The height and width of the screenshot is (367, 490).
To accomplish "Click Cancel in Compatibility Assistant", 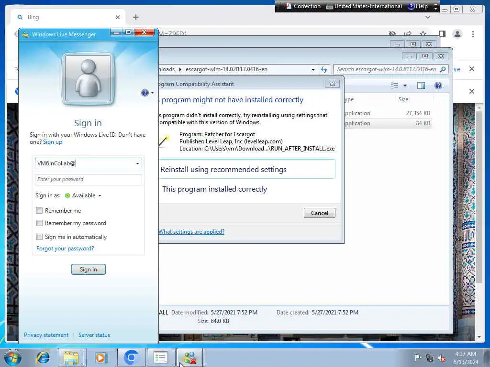I will tap(319, 213).
